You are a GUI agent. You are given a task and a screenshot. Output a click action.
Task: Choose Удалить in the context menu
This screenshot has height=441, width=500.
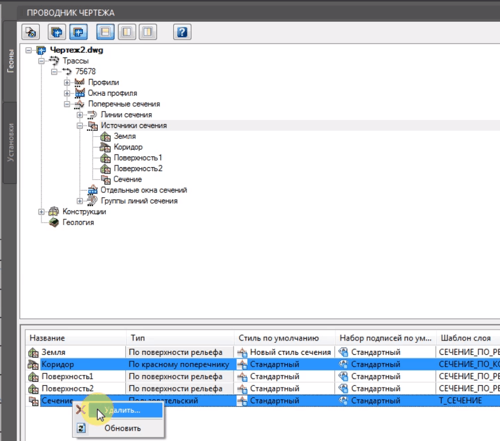click(x=121, y=411)
